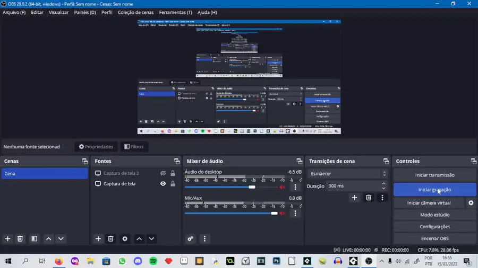Increase Duração value with up arrow
This screenshot has width=478, height=268.
384,184
